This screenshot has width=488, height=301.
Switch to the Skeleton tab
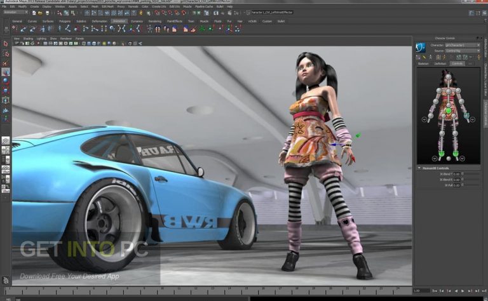click(423, 64)
